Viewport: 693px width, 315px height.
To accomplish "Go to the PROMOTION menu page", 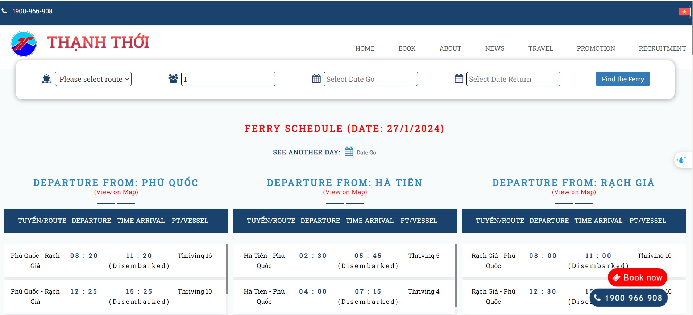I will click(x=596, y=48).
